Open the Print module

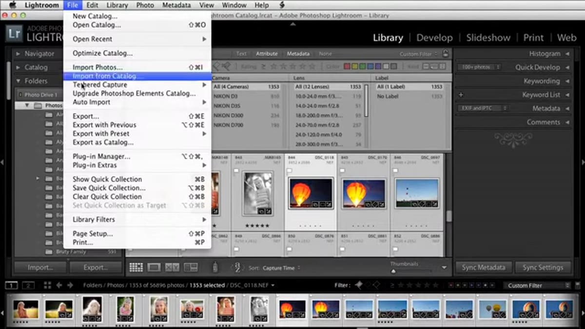(533, 38)
